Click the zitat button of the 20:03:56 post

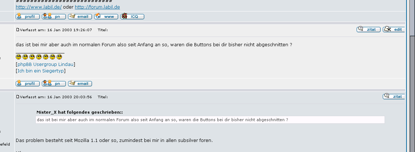[394, 96]
